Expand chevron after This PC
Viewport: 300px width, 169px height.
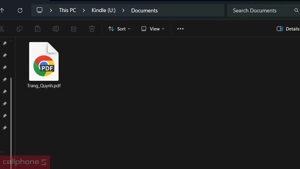click(84, 11)
